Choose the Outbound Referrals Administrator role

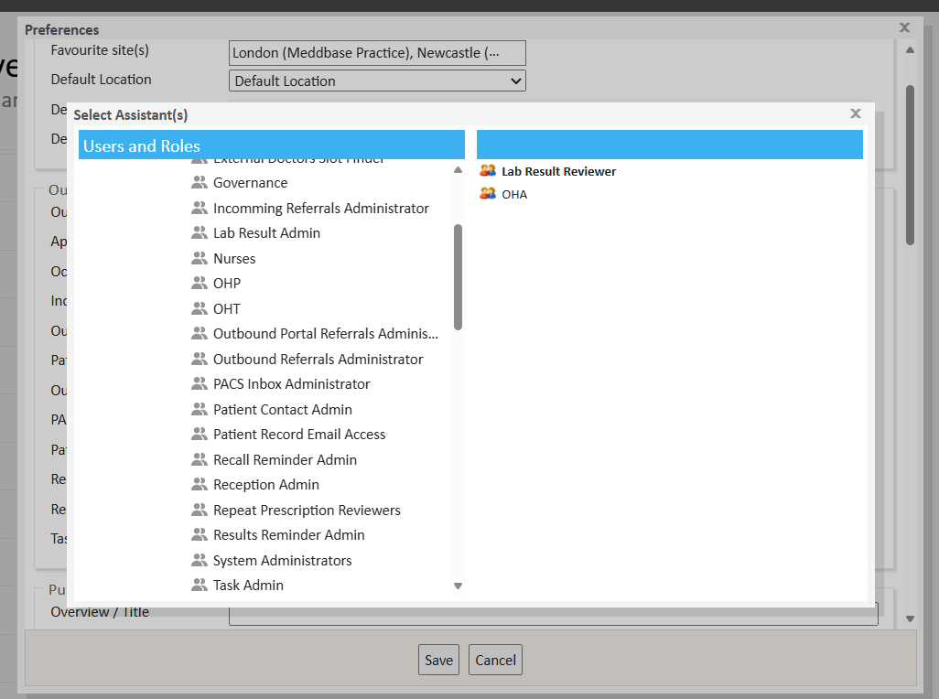318,360
